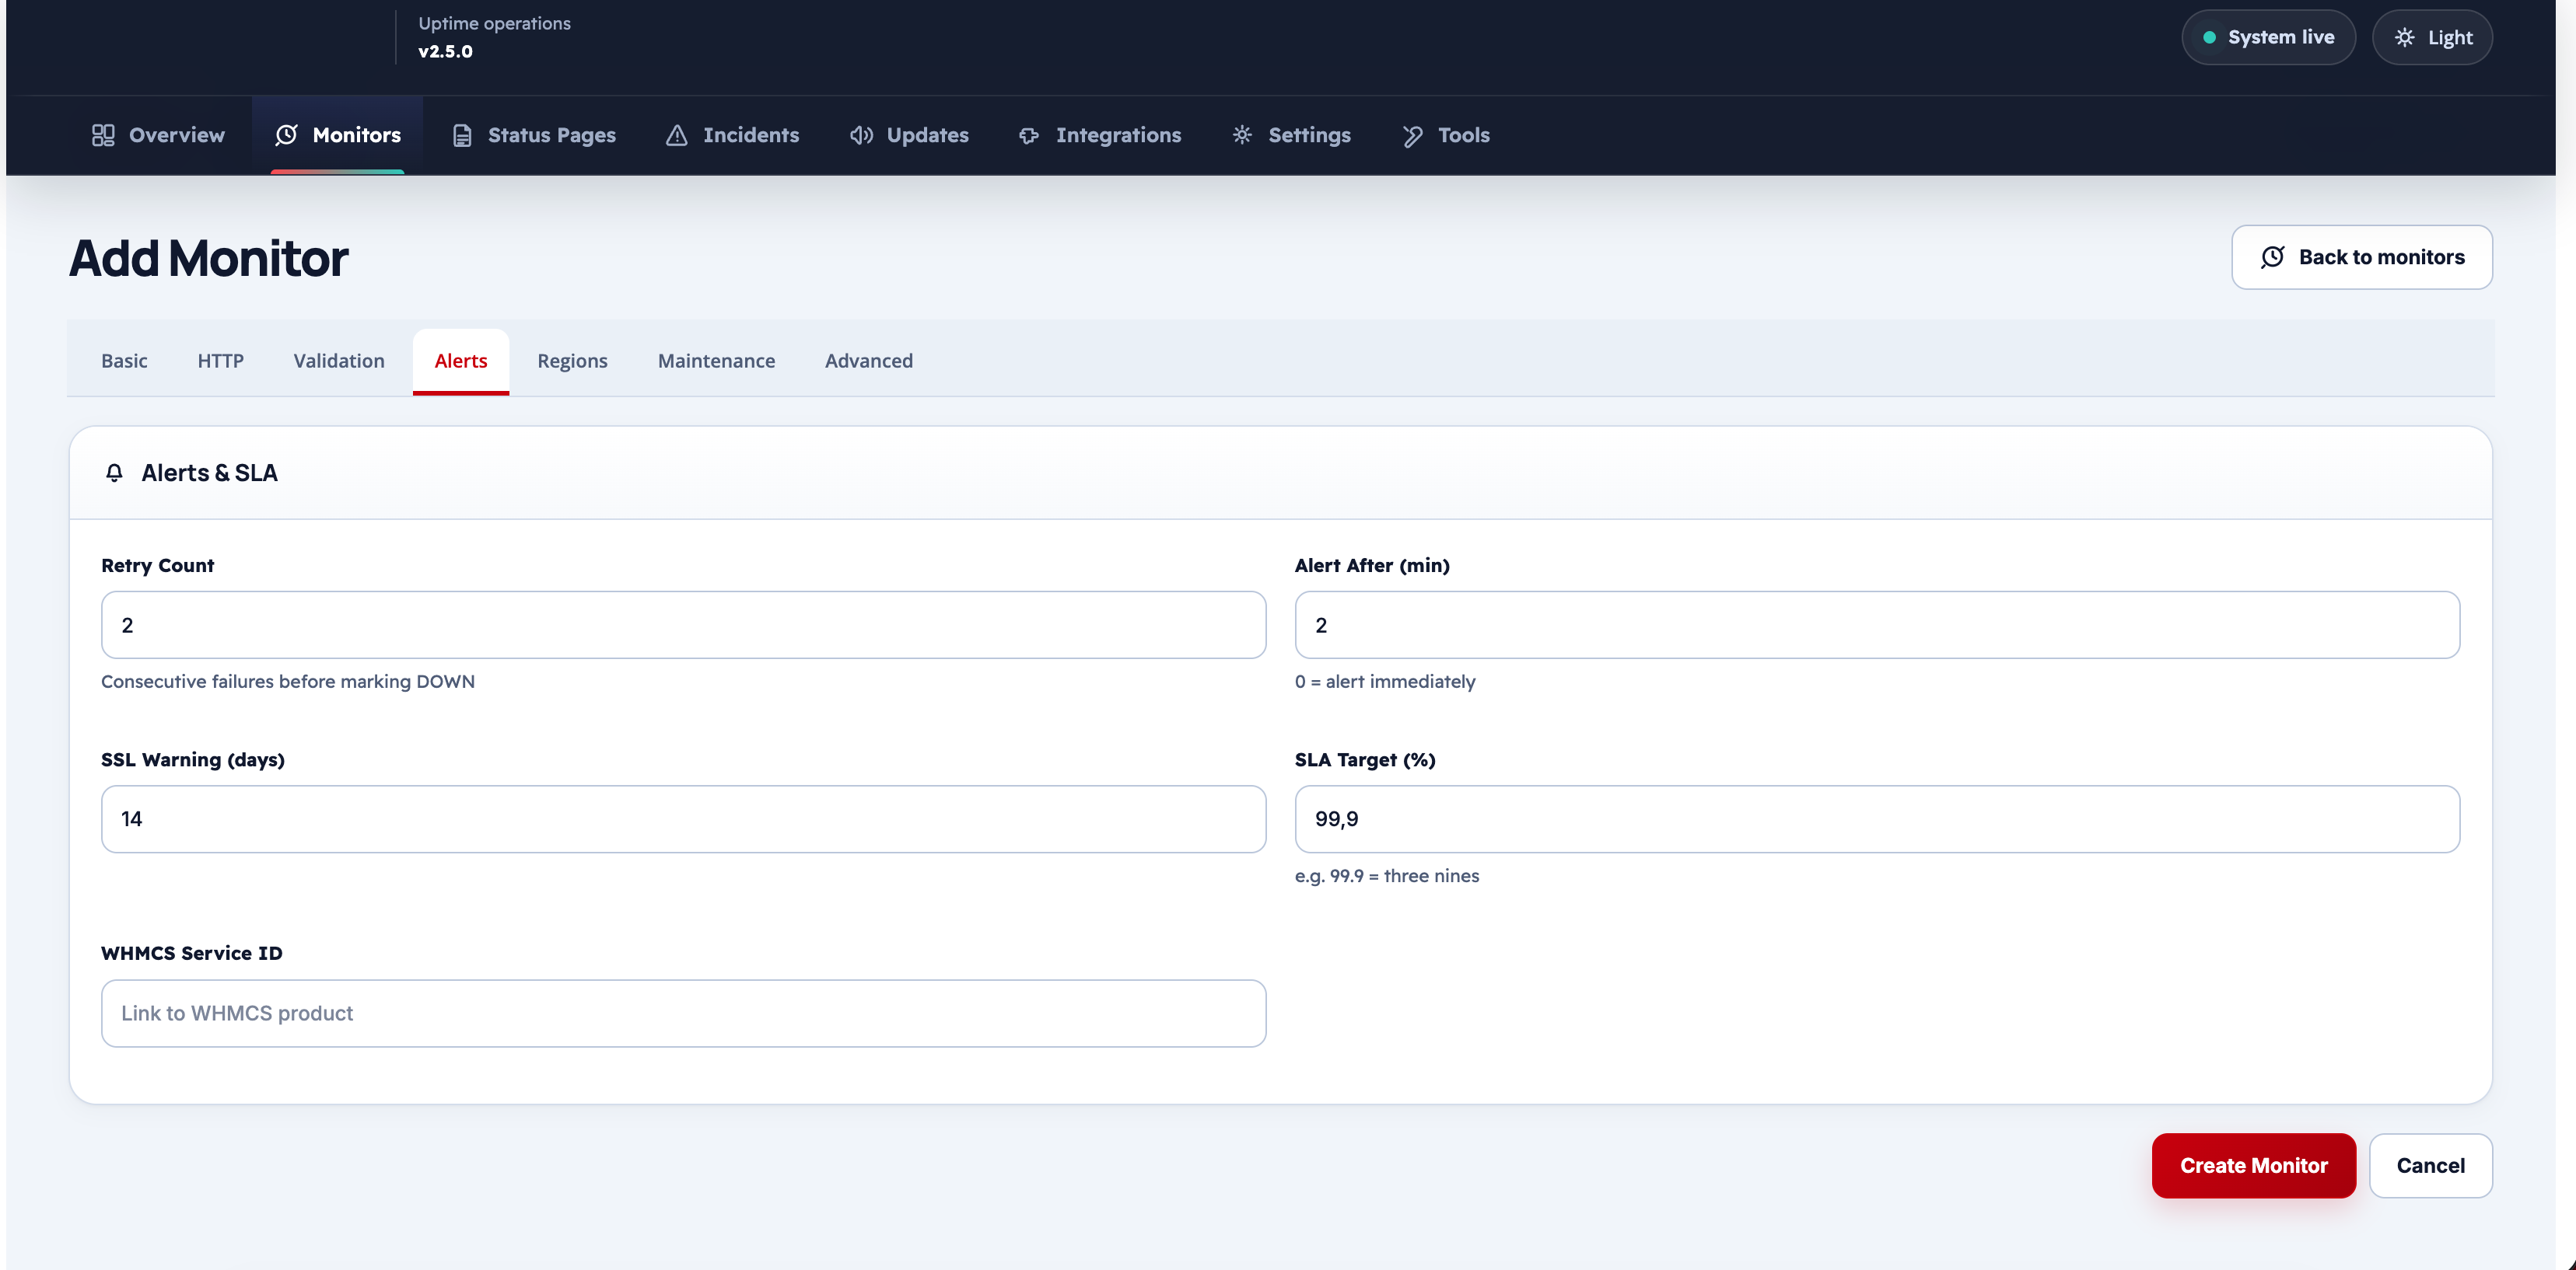Viewport: 2576px width, 1270px height.
Task: Click the clock icon in Back to monitors
Action: click(x=2273, y=256)
